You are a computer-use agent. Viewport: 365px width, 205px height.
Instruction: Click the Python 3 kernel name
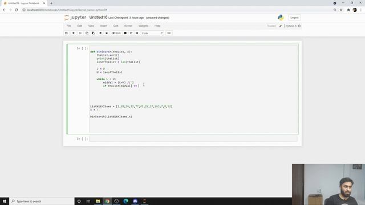coord(291,26)
